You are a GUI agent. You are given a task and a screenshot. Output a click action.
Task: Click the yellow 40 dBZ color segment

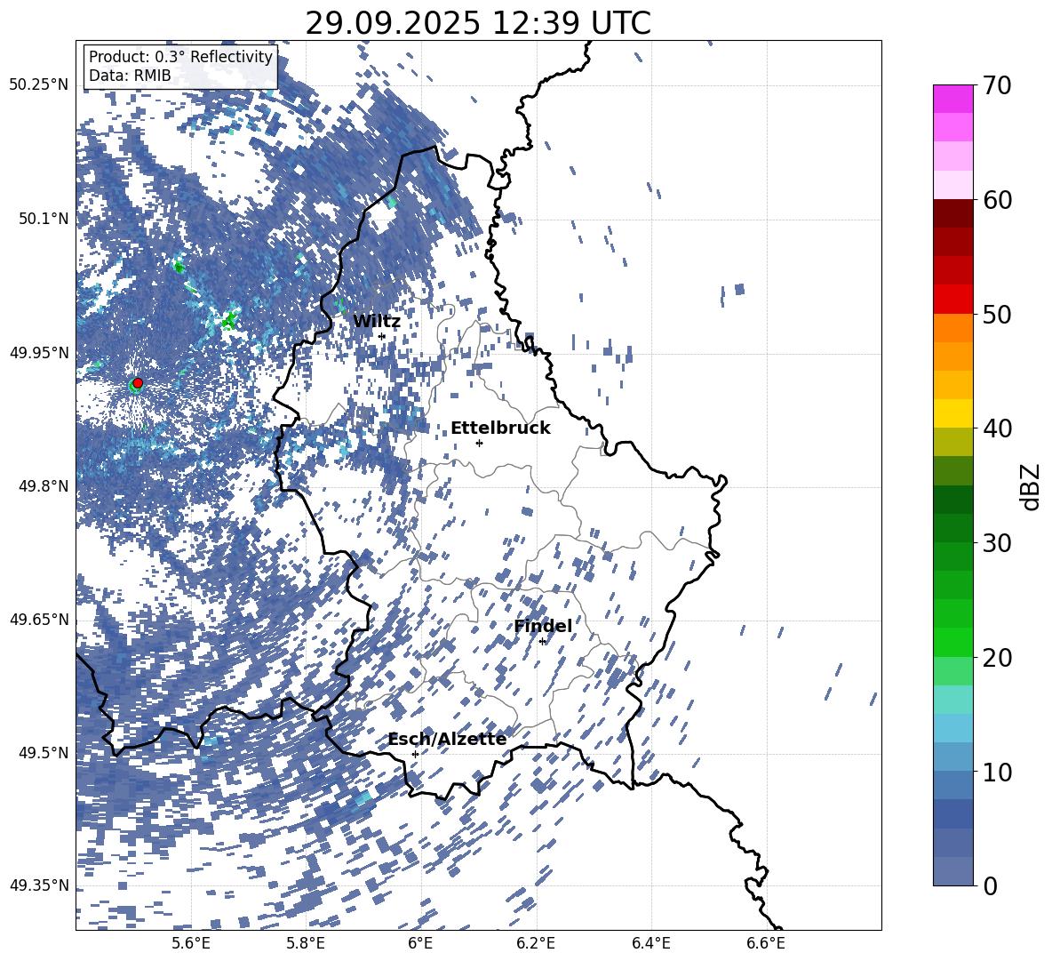coord(952,413)
